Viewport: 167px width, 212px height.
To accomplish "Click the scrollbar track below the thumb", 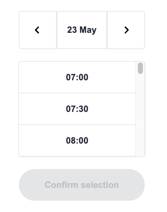I will pyautogui.click(x=140, y=115).
